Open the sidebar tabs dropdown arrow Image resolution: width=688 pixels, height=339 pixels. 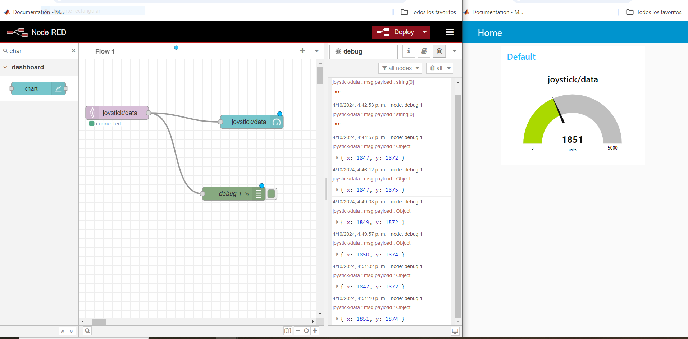pos(455,51)
